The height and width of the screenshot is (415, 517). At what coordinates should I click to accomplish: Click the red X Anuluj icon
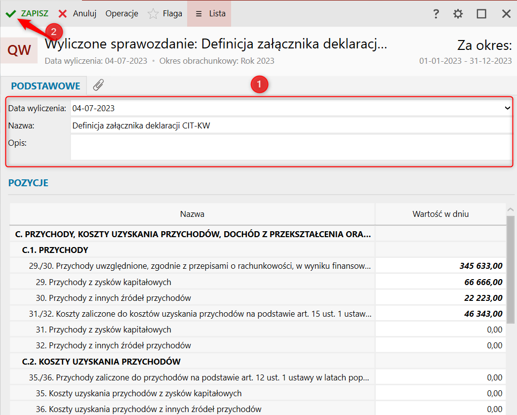click(63, 14)
